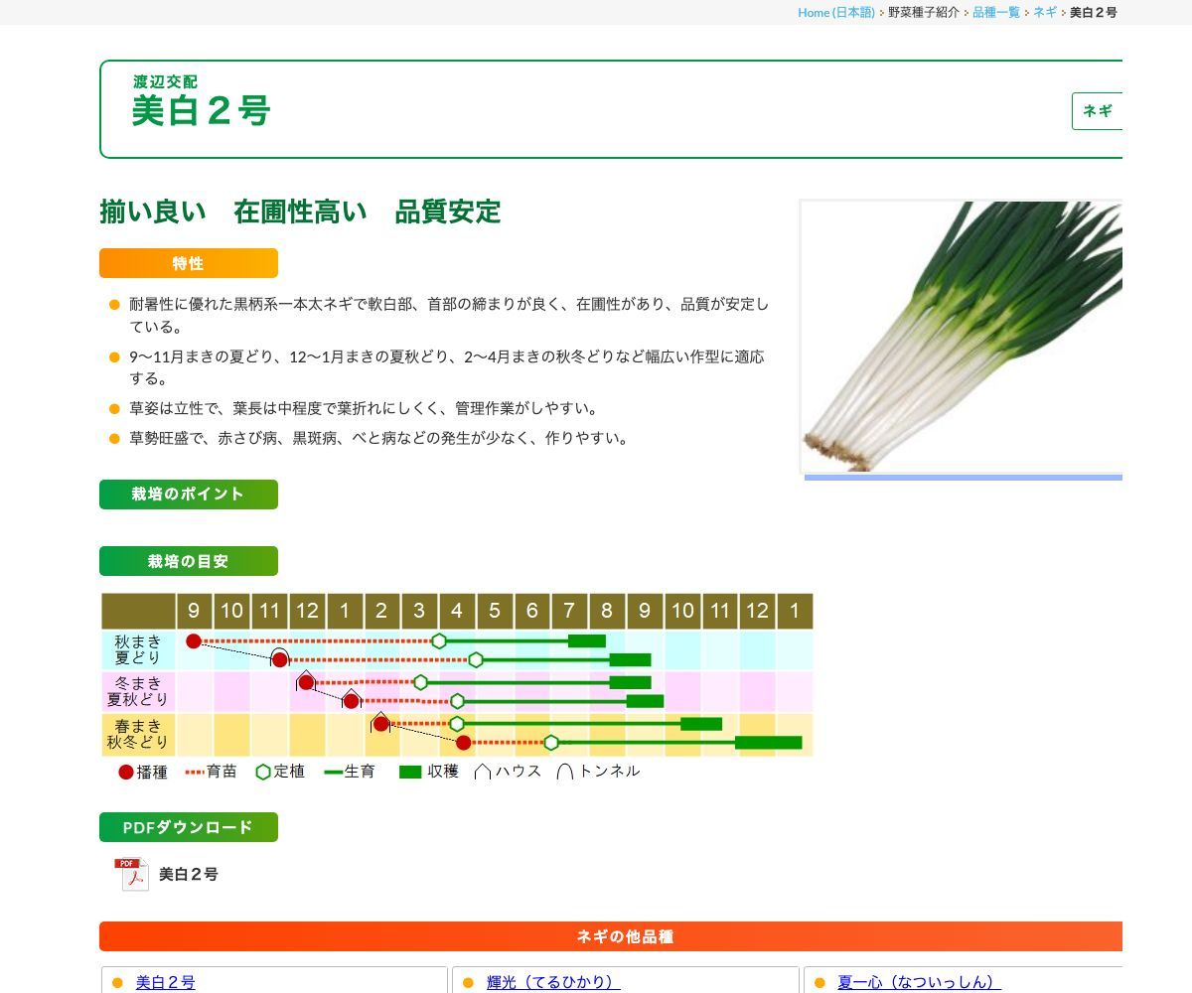Click the solid line 生育 legend icon
Image resolution: width=1192 pixels, height=993 pixels.
coord(333,772)
